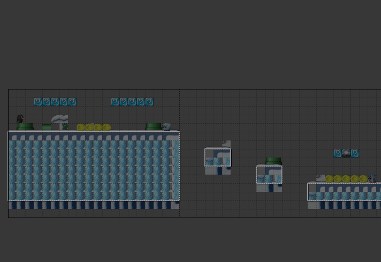This screenshot has width=381, height=262.
Task: Select the small green plant under the snowy sign
Action: (x=65, y=126)
